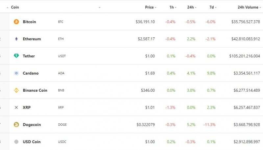
Task: Click the Binance Coin logo icon
Action: point(16,90)
